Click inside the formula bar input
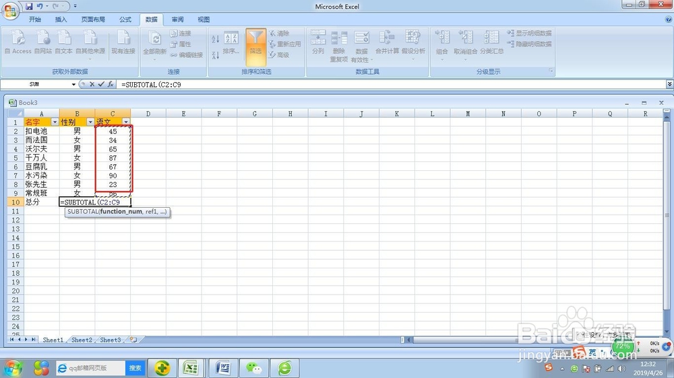 (392, 85)
